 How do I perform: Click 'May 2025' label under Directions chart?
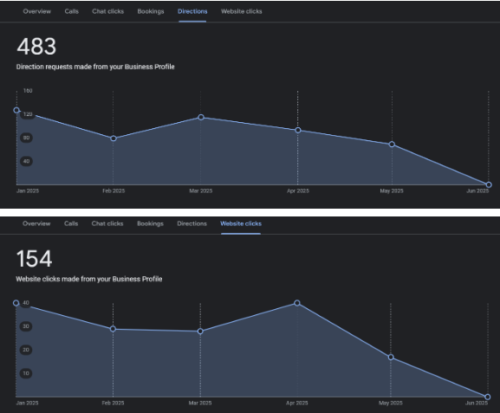tap(392, 190)
